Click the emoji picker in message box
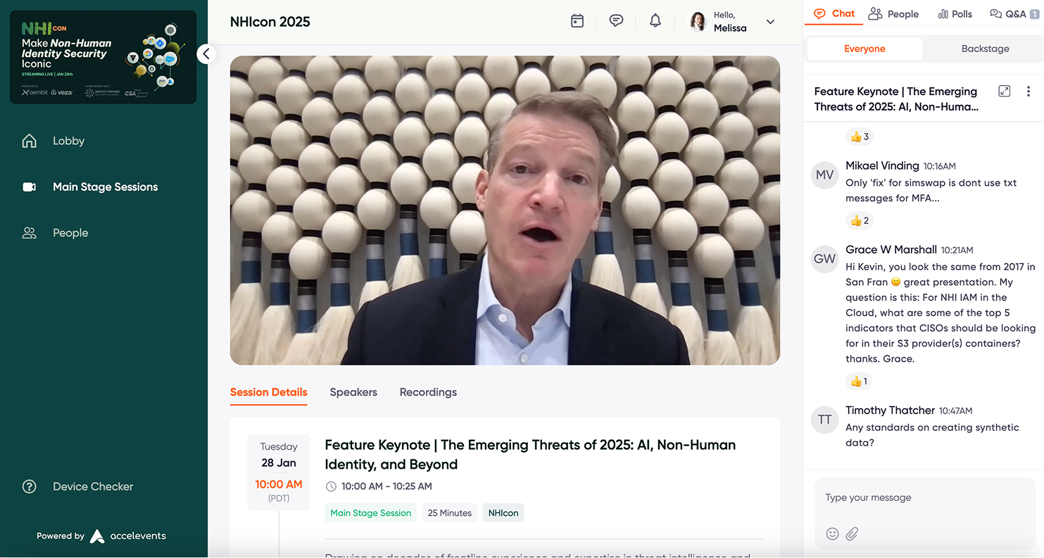 832,534
